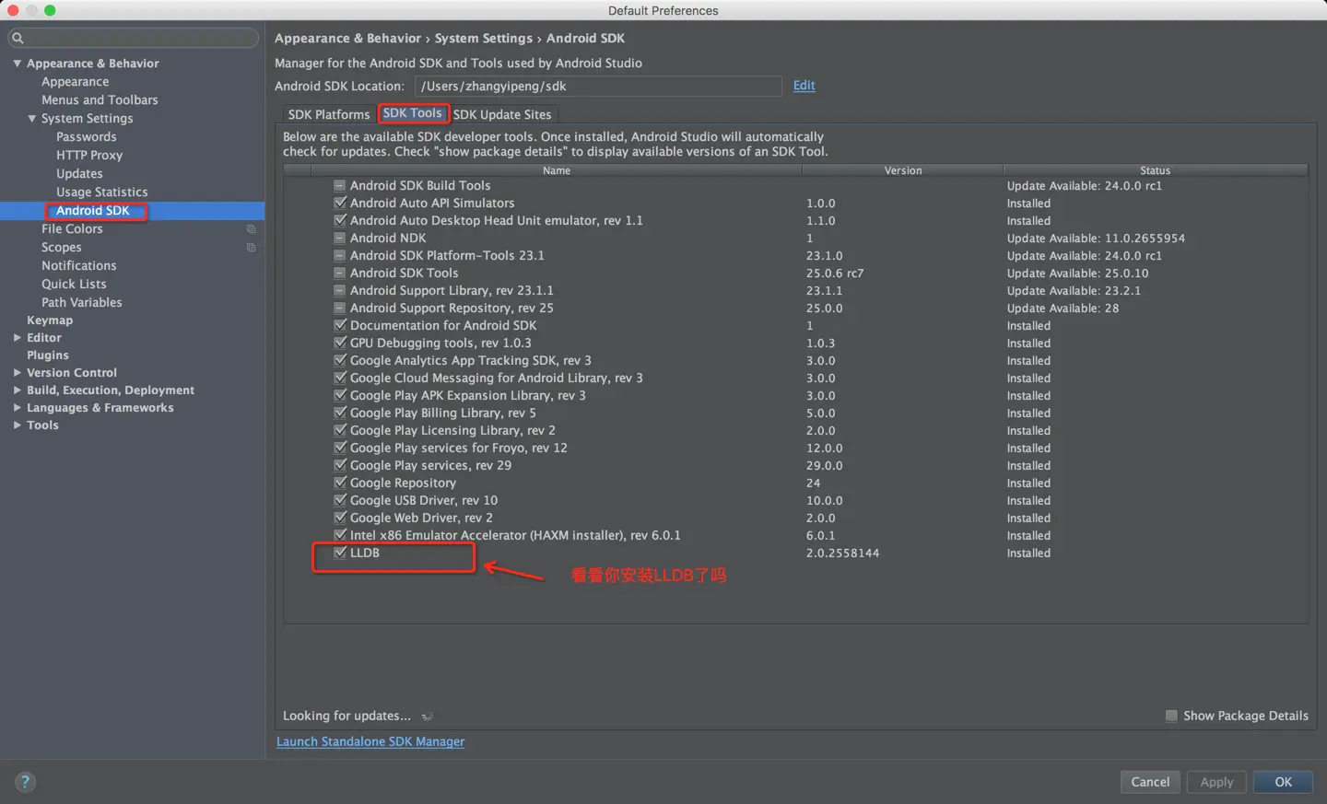Viewport: 1327px width, 804px height.
Task: Select GPU Debugging tools, rev 1.0.3 row
Action: [796, 343]
